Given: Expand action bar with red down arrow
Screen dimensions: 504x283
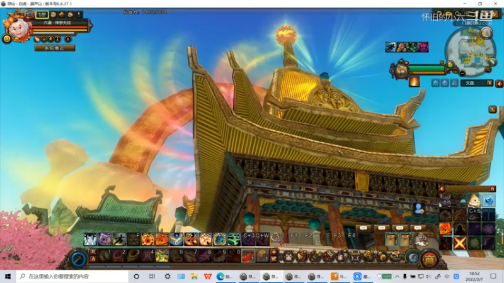Looking at the screenshot, I should point(273,252).
